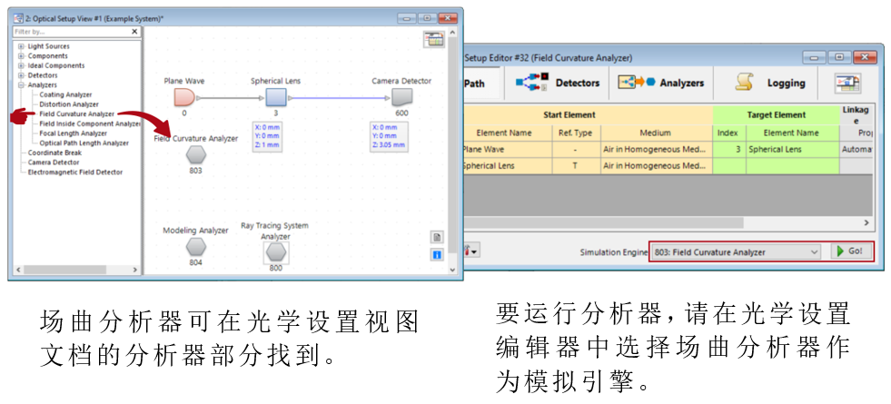This screenshot has width=891, height=404.
Task: Select Optical Path Length Analyzer in tree
Action: [84, 143]
